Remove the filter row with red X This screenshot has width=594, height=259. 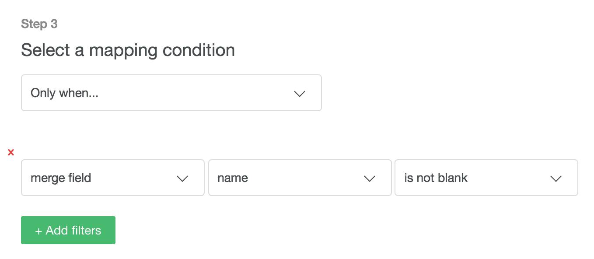(x=11, y=152)
